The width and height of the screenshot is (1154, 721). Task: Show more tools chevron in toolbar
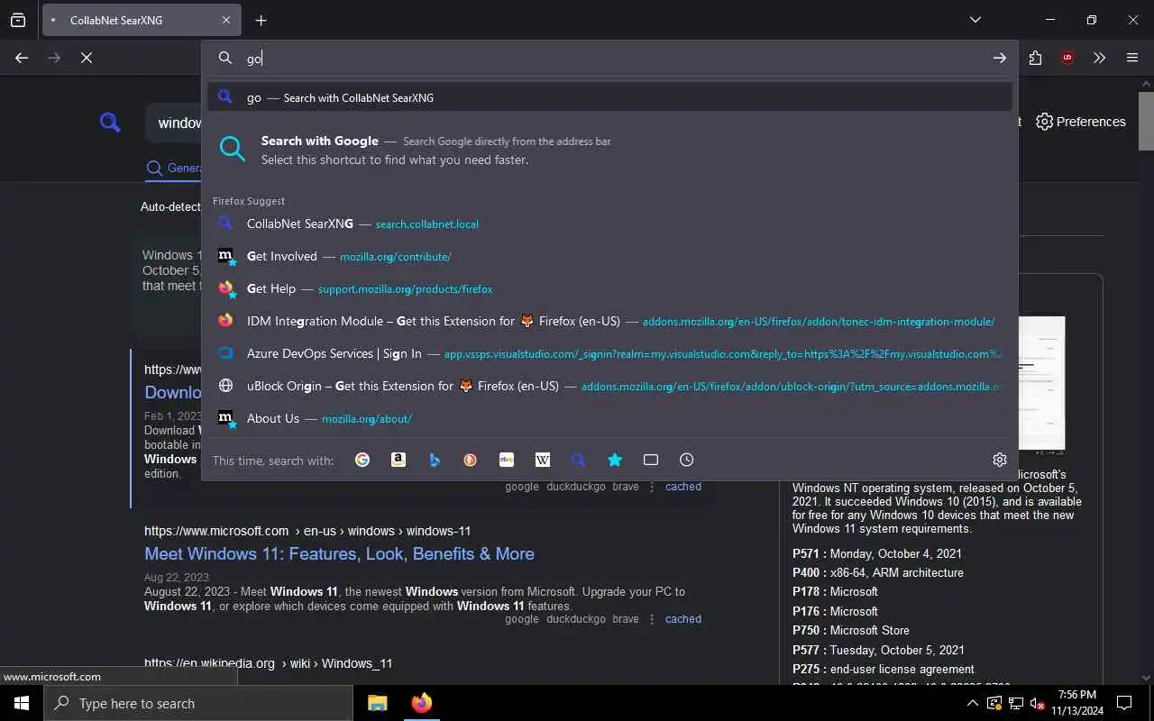tap(1099, 58)
